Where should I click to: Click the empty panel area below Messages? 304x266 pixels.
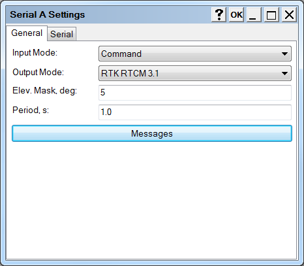coord(151,201)
